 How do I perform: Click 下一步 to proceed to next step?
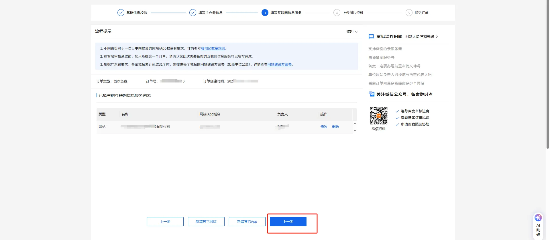(x=288, y=222)
